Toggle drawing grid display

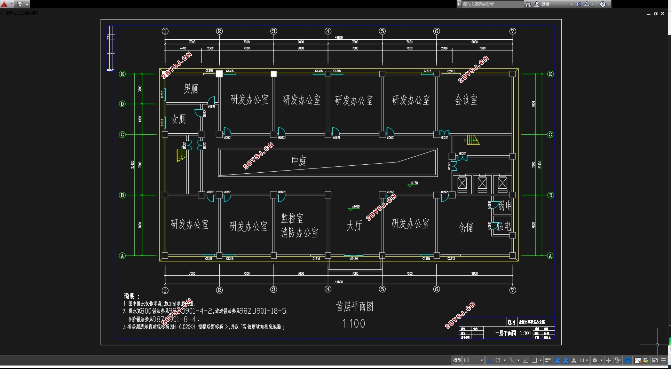tap(467, 360)
